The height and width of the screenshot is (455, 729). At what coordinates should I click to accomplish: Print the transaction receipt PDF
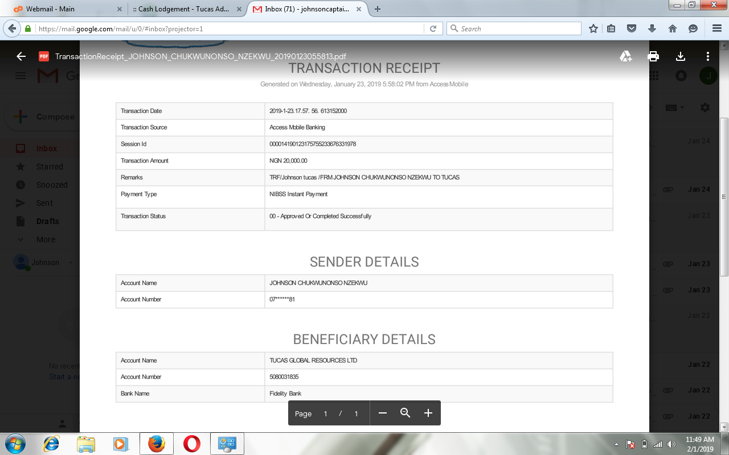point(653,56)
